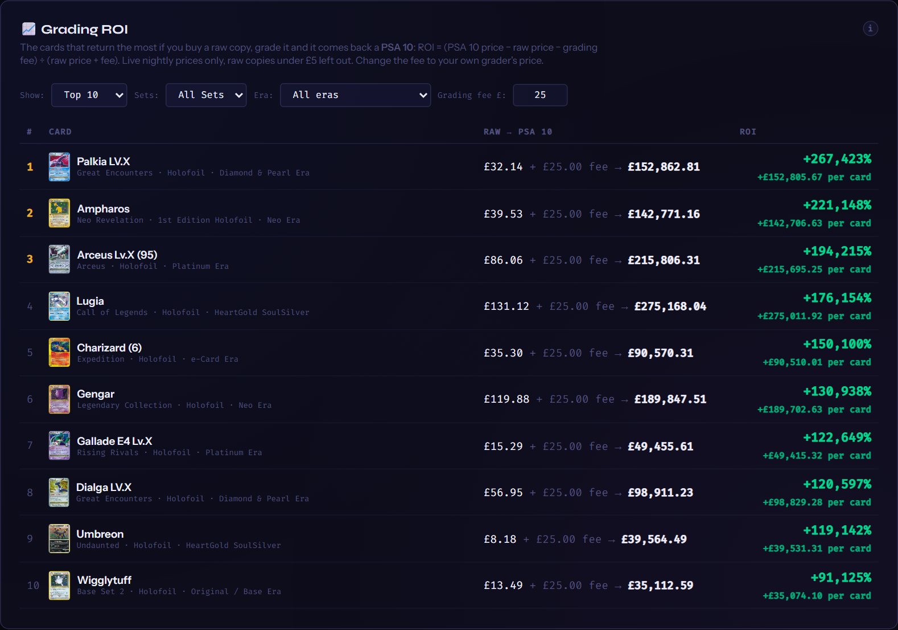
Task: Open the Palkia LV.X card thumbnail
Action: tap(59, 167)
